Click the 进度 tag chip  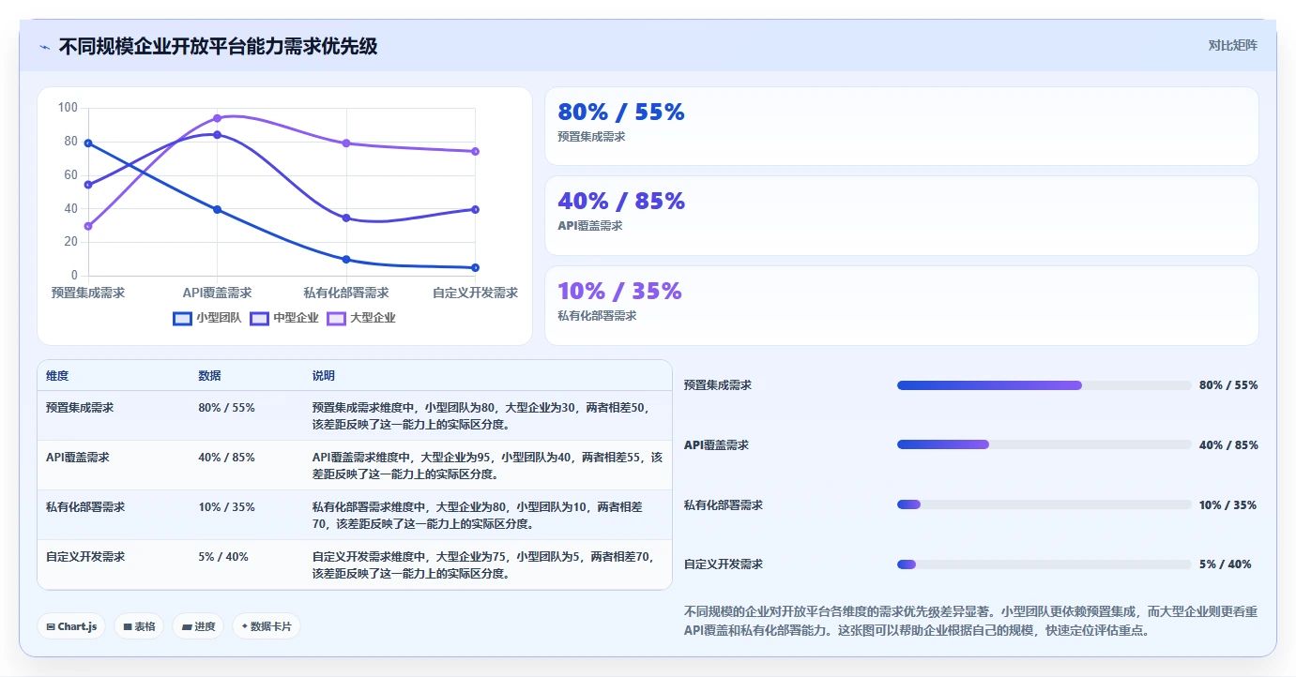coord(198,626)
